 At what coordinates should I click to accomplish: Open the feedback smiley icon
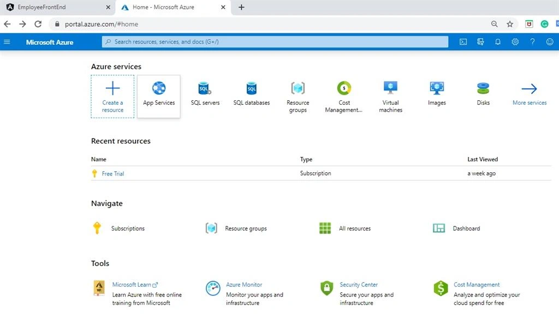pyautogui.click(x=550, y=42)
